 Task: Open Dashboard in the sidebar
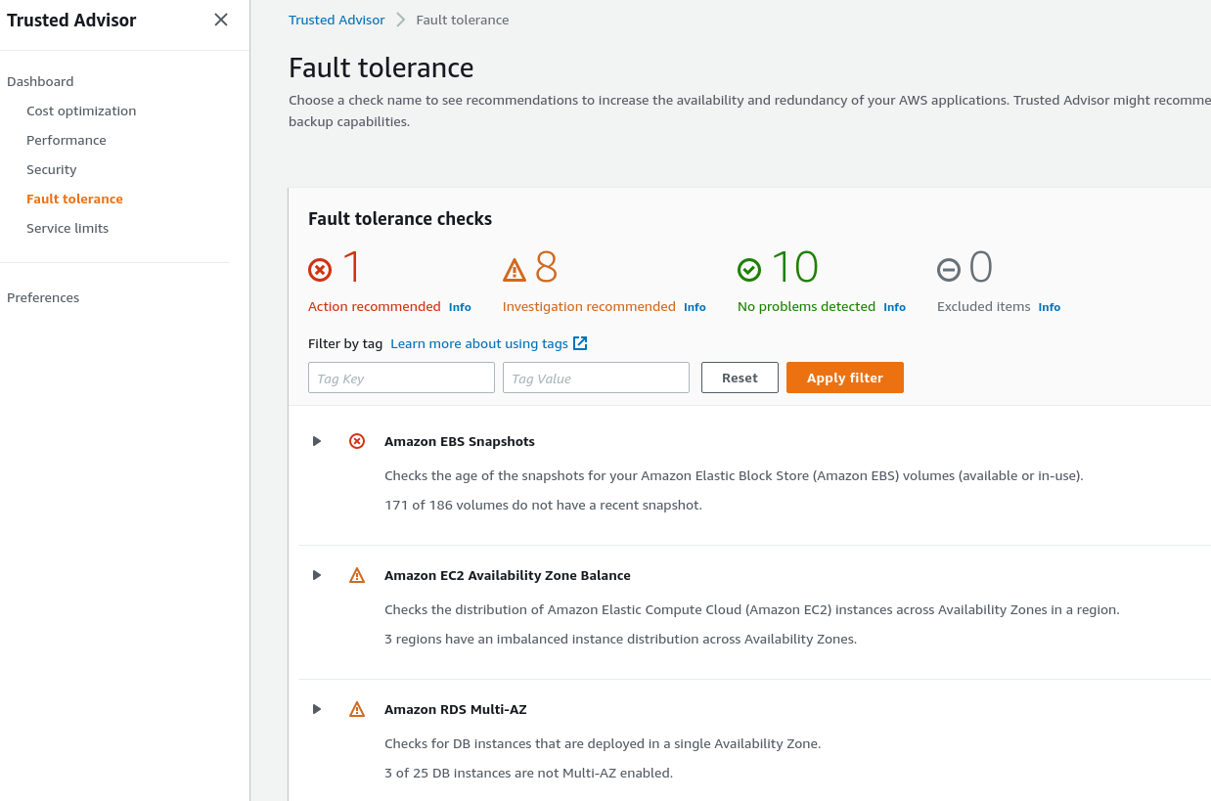[x=40, y=81]
